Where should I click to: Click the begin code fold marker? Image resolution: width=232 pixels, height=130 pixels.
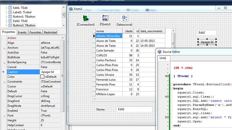click(172, 88)
